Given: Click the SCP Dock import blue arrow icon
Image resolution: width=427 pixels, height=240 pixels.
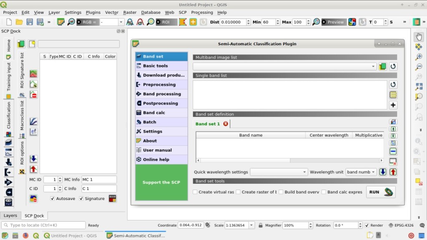Looking at the screenshot, I should tap(33, 159).
